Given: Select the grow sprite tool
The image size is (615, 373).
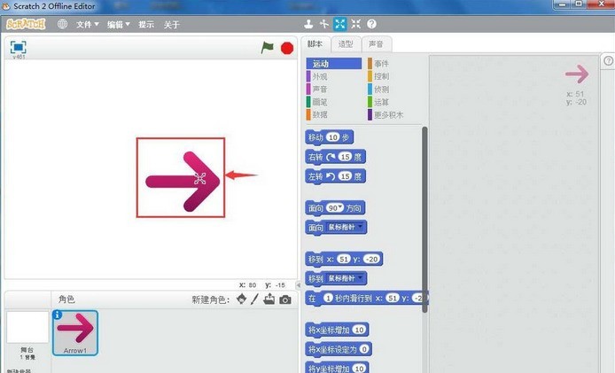Looking at the screenshot, I should [x=339, y=24].
